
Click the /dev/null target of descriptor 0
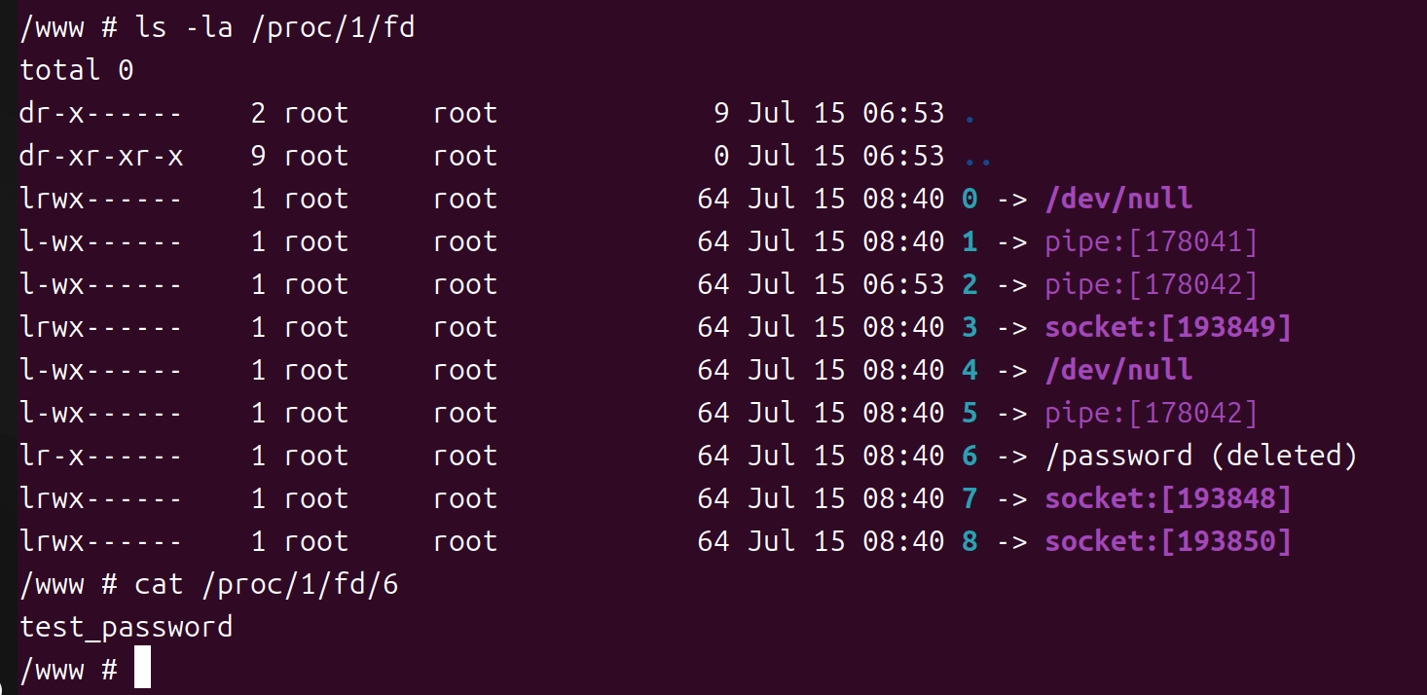(x=1118, y=199)
